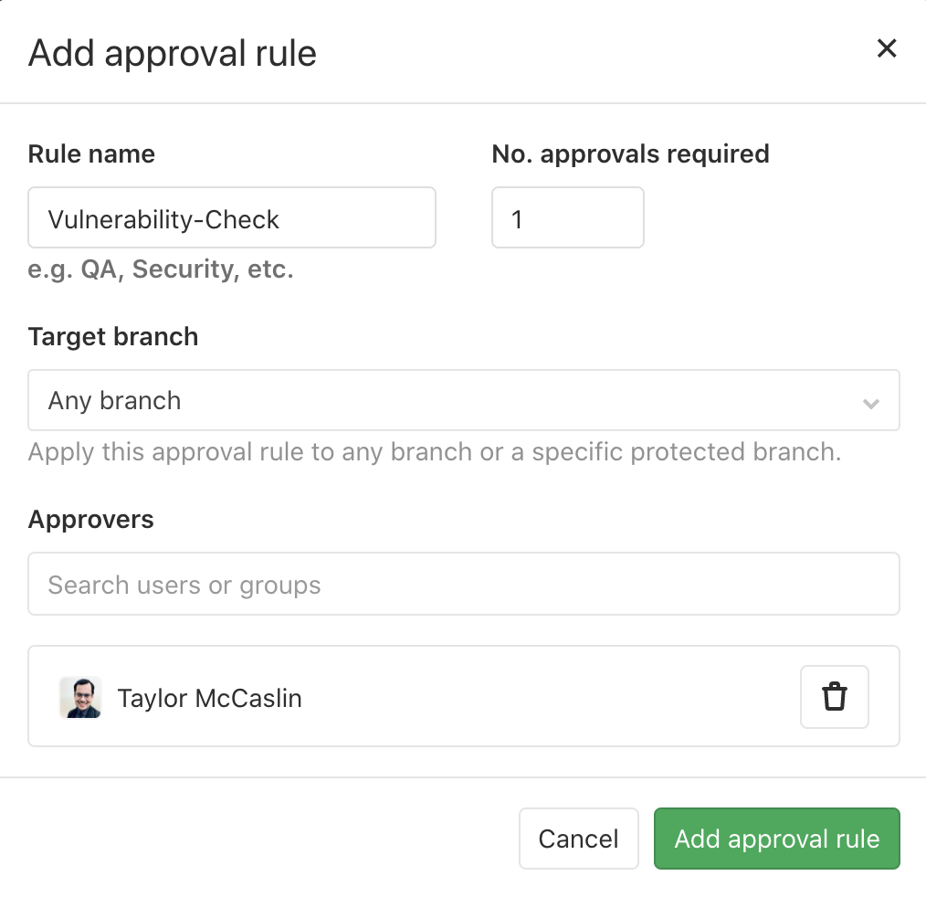
Task: Select the Taylor McCaslin approver name
Action: tap(210, 699)
